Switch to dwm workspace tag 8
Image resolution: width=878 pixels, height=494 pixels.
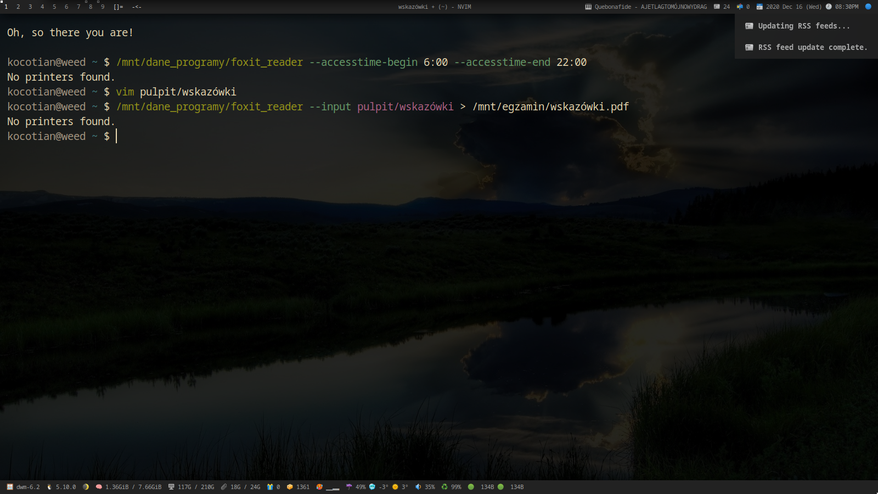click(x=91, y=7)
